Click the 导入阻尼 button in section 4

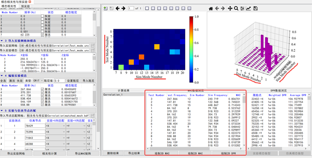pos(88,81)
